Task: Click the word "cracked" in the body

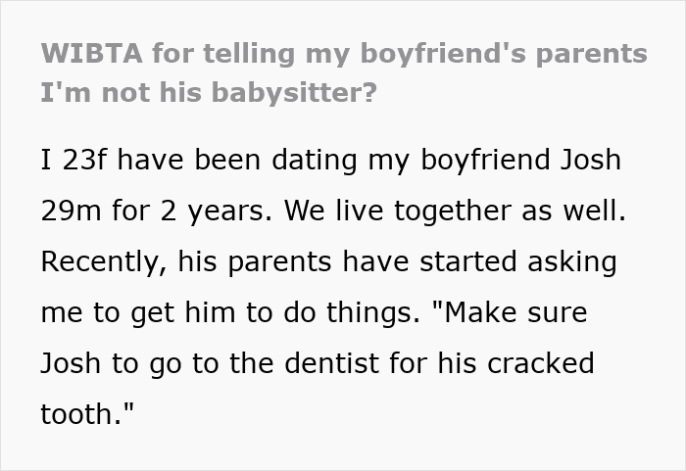Action: click(541, 363)
